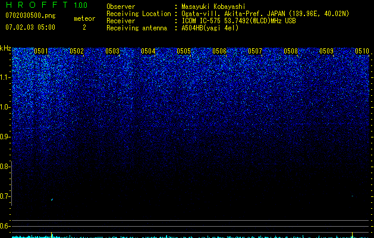Click the 0503 time marker
The height and width of the screenshot is (238, 374).
pos(112,51)
